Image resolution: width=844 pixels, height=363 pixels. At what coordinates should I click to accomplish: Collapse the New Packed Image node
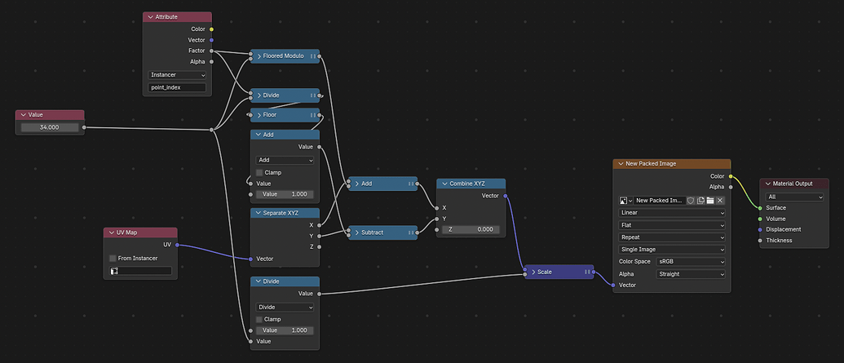[621, 164]
